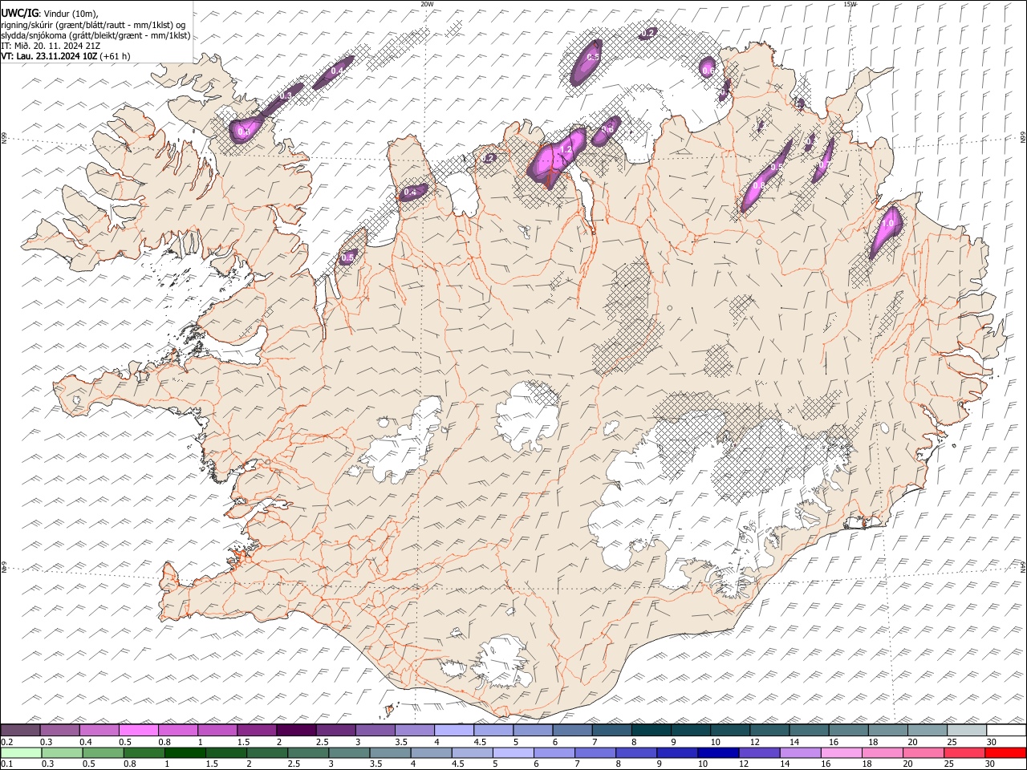Pick light gray upper swatch starting at 25

point(966,731)
